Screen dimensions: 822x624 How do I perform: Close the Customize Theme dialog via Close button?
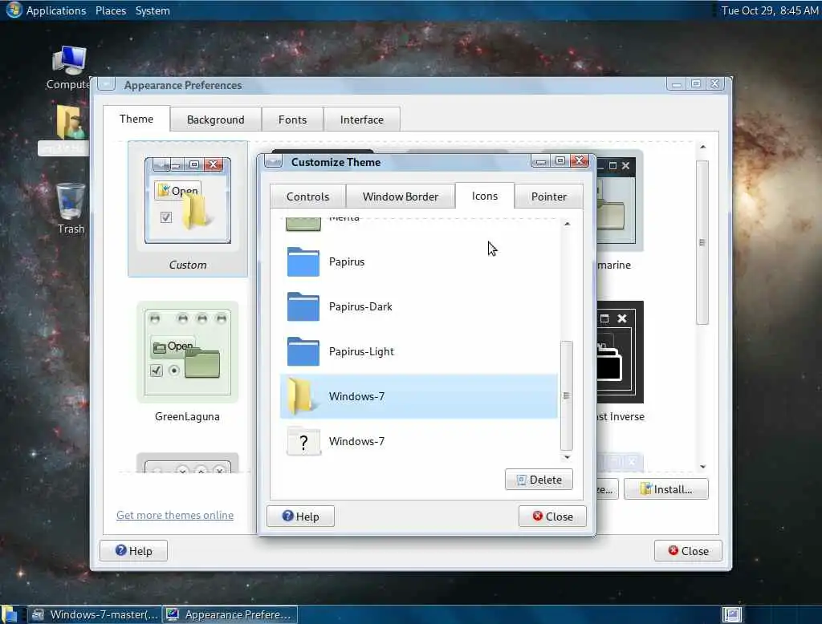(x=552, y=516)
